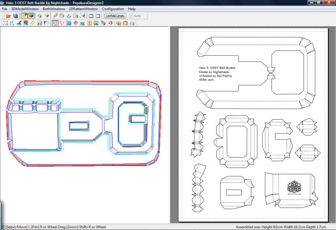Click the undo arrow icon
336x230 pixels.
click(110, 23)
